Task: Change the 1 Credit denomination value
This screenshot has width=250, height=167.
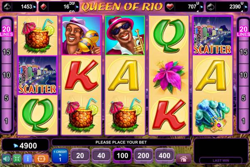Action: (60, 156)
